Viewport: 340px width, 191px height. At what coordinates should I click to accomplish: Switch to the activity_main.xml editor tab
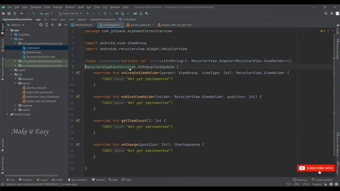[x=140, y=25]
